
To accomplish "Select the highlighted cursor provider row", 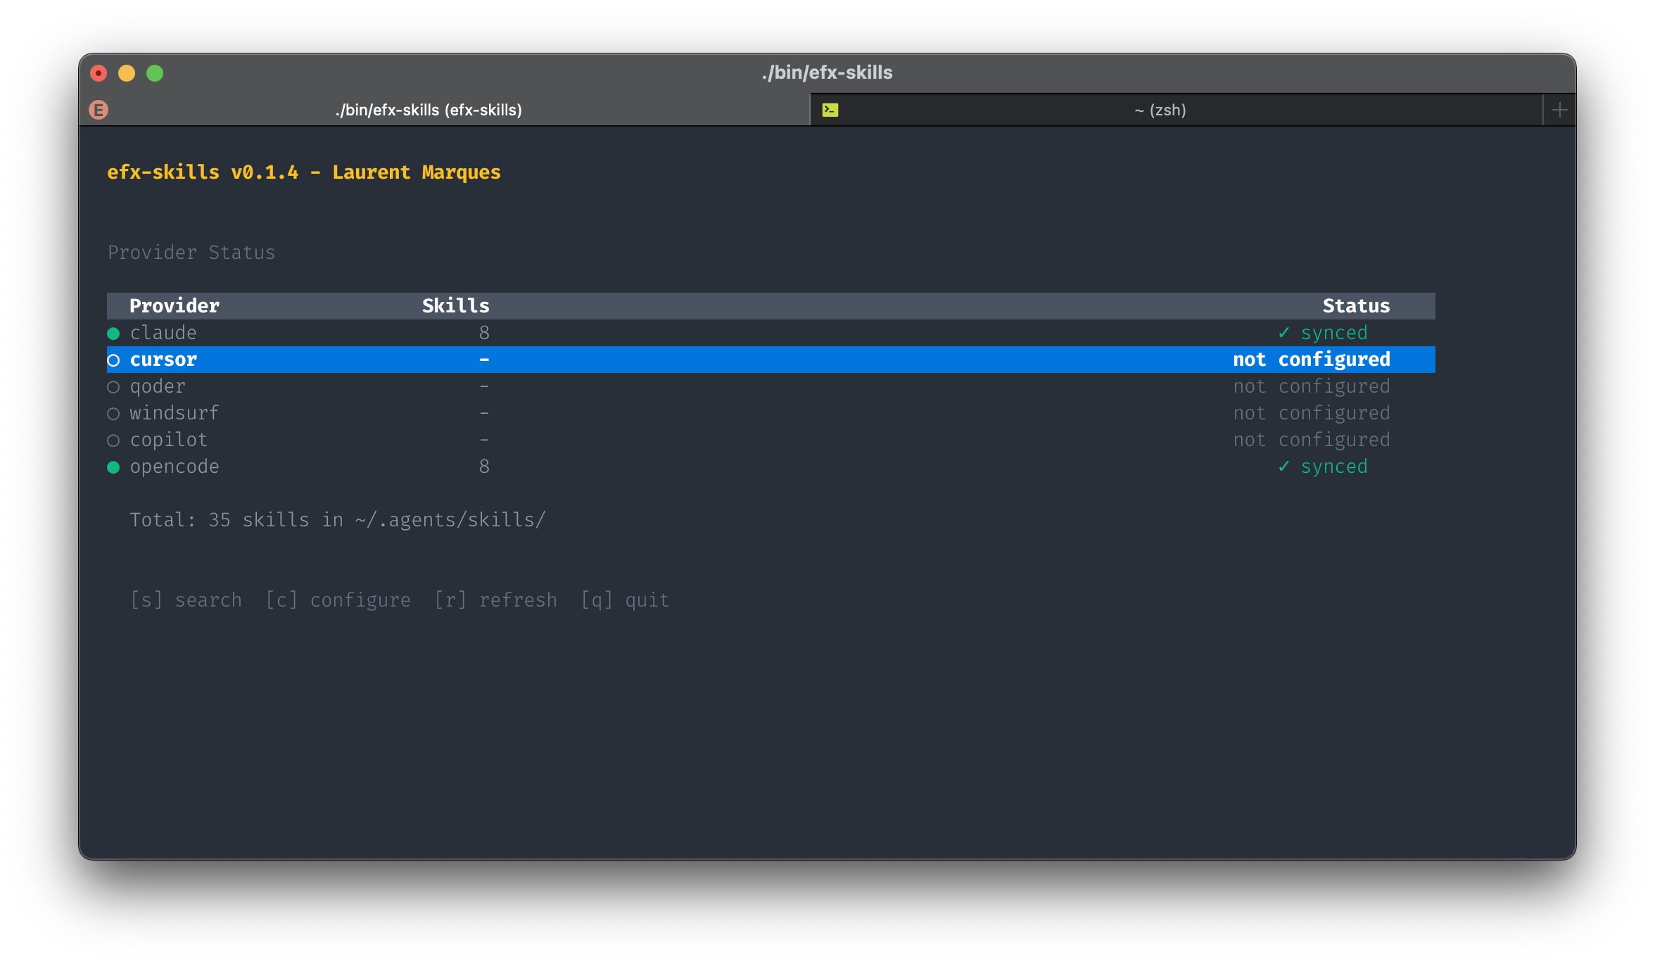I will point(163,360).
